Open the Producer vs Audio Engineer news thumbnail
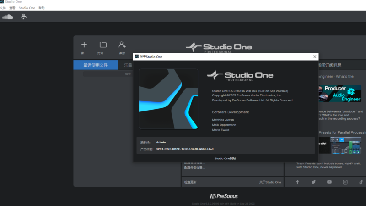 [340, 94]
